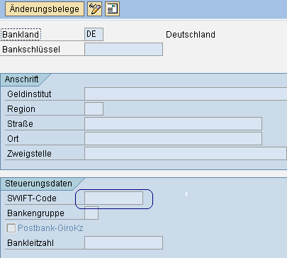Click the Bankland field label
The image size is (287, 258).
(x=21, y=35)
